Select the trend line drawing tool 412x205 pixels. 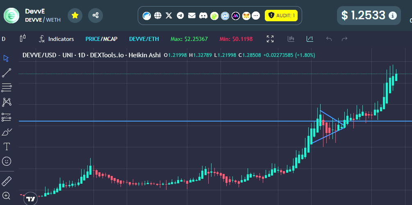click(6, 73)
